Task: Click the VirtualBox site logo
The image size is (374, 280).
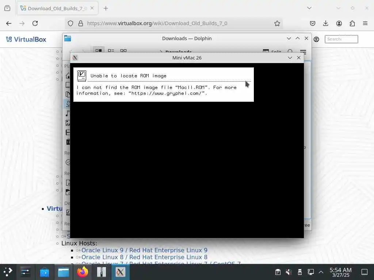Action: tap(26, 39)
